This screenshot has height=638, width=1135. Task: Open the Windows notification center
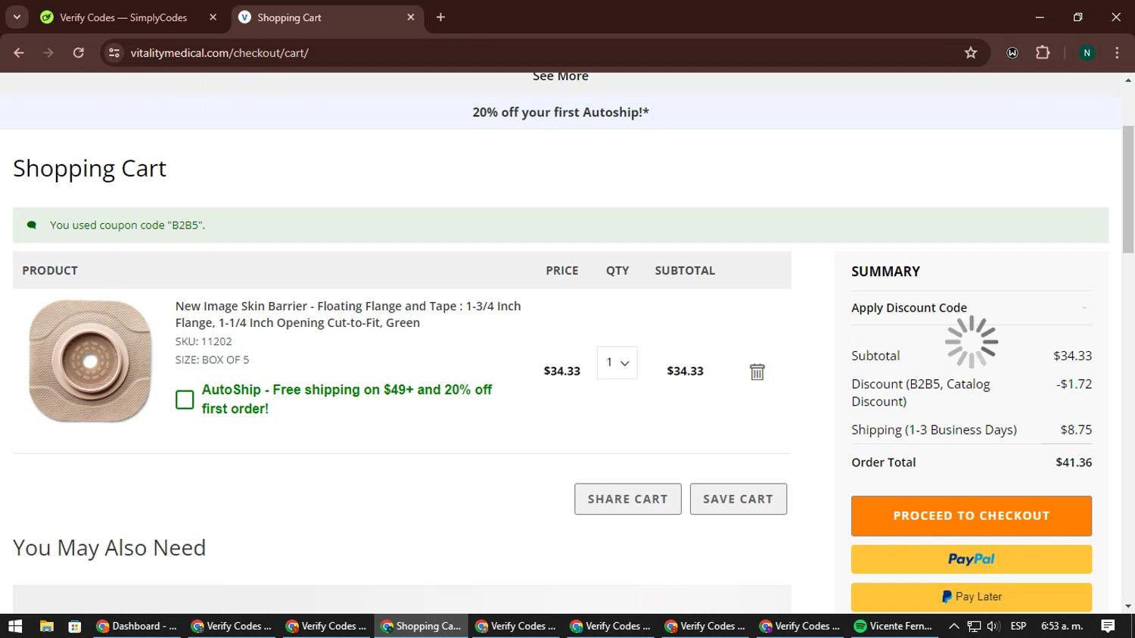tap(1109, 626)
